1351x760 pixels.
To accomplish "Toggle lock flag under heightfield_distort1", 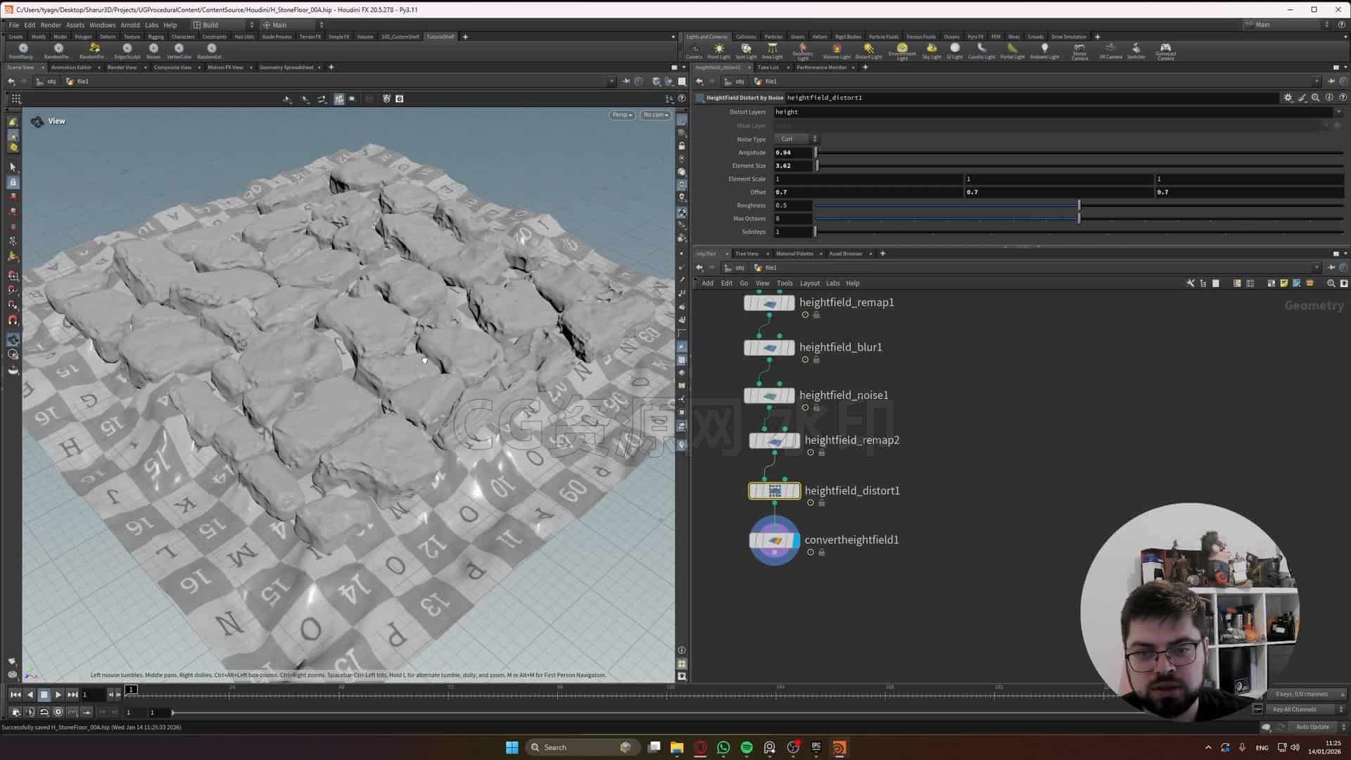I will click(x=821, y=503).
